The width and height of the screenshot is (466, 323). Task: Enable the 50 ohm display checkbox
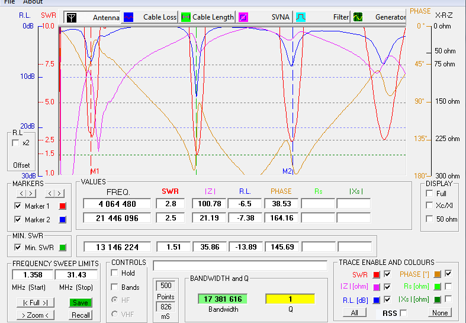(x=430, y=219)
